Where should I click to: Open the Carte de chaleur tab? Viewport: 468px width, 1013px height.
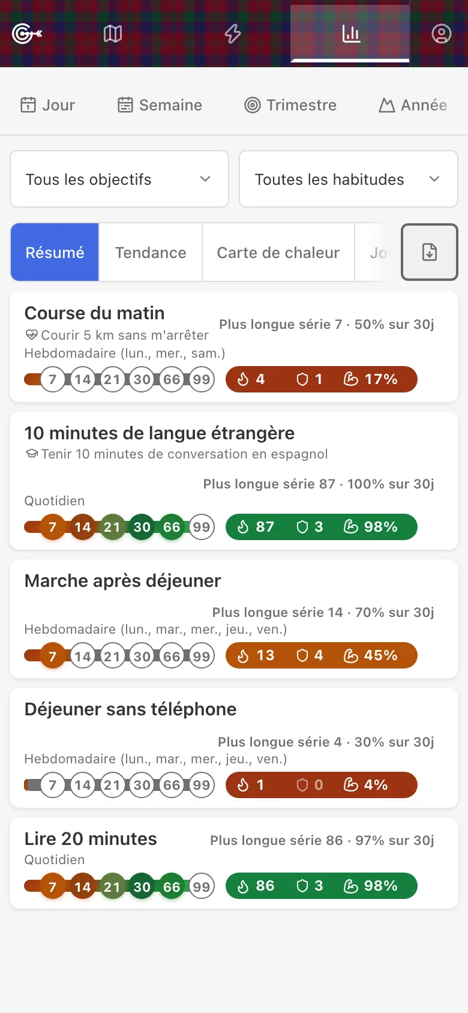(278, 253)
